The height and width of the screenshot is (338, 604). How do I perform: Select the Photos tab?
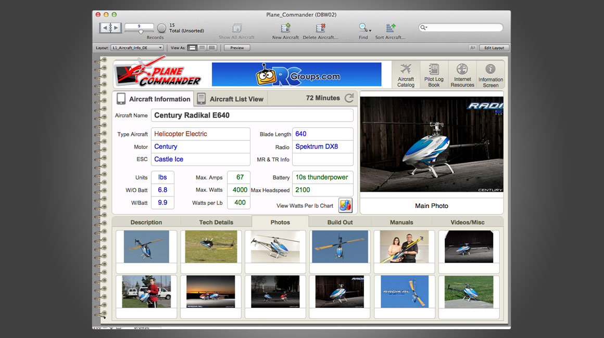pos(280,222)
